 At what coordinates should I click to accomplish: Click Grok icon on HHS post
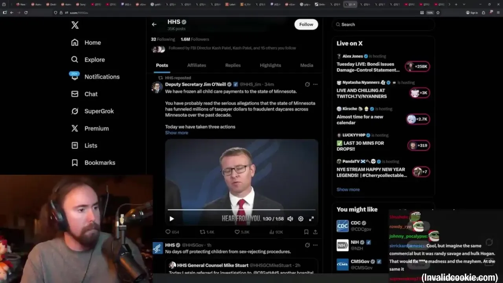point(307,245)
